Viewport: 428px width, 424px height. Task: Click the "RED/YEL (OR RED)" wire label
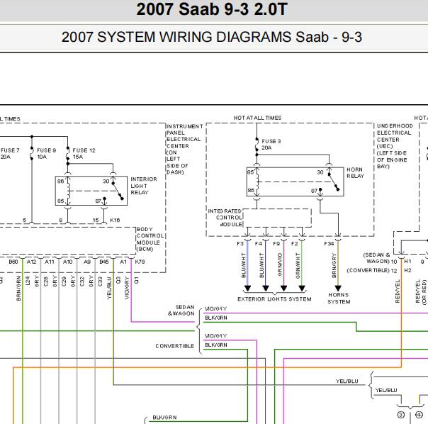coord(421,291)
